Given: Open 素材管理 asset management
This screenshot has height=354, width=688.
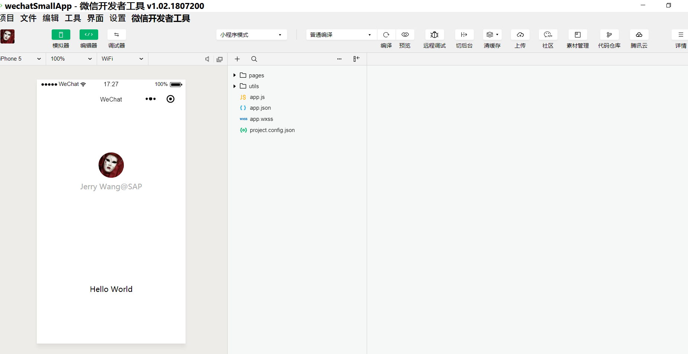Looking at the screenshot, I should 578,35.
